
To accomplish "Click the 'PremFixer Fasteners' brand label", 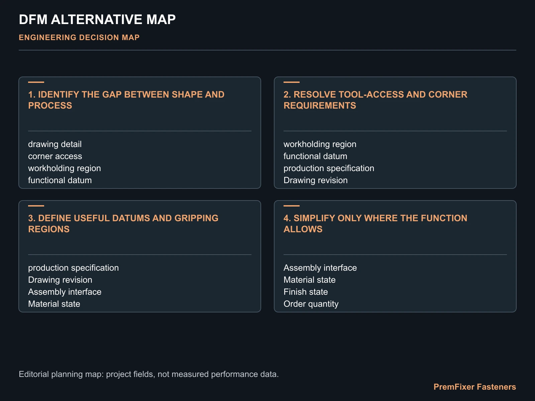I will (475, 387).
